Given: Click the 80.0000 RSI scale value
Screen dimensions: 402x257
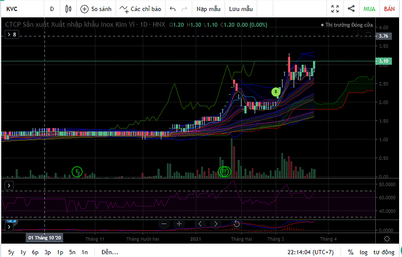Looking at the screenshot, I should [387, 184].
